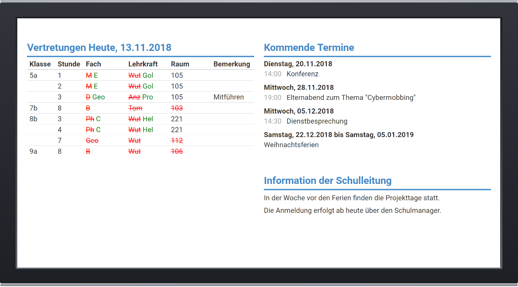Screen dimensions: 518x287
Task: Click the time '19:00'
Action: tap(272, 98)
